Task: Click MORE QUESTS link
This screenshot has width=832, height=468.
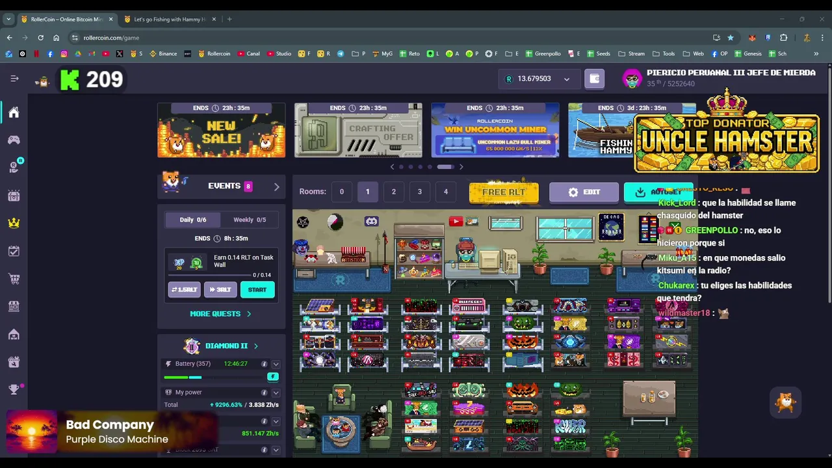Action: (220, 314)
